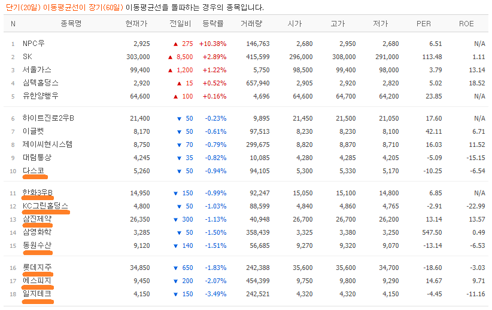Select 심텍홀딩스 volume 657,940
Image resolution: width=492 pixels, height=310 pixels.
click(258, 83)
